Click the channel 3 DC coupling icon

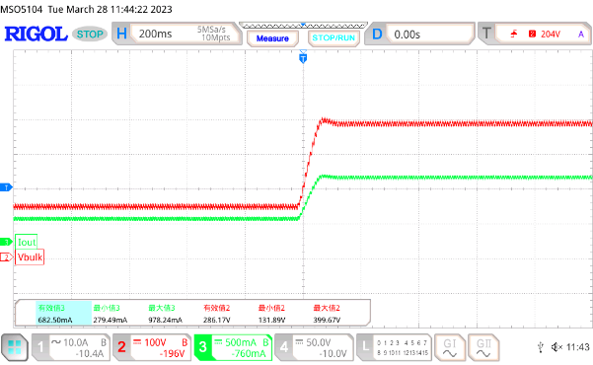(218, 342)
